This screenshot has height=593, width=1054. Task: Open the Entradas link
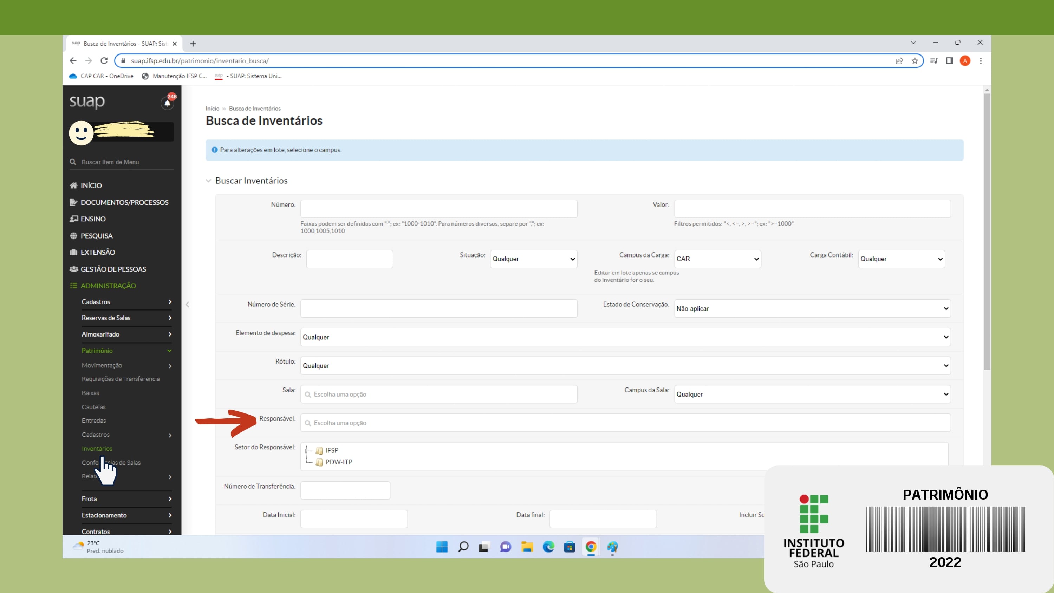click(x=94, y=421)
